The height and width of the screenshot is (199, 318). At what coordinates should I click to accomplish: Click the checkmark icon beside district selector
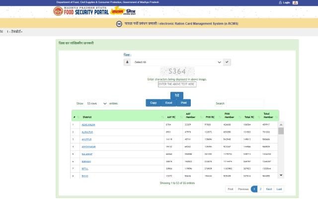227,62
